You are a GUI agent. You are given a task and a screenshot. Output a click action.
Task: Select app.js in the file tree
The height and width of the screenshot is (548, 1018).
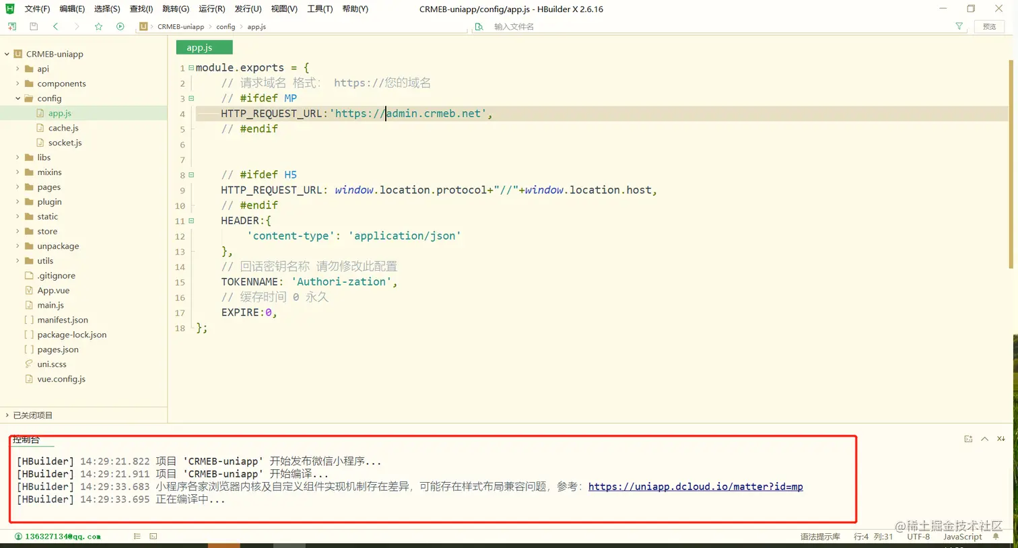click(60, 113)
